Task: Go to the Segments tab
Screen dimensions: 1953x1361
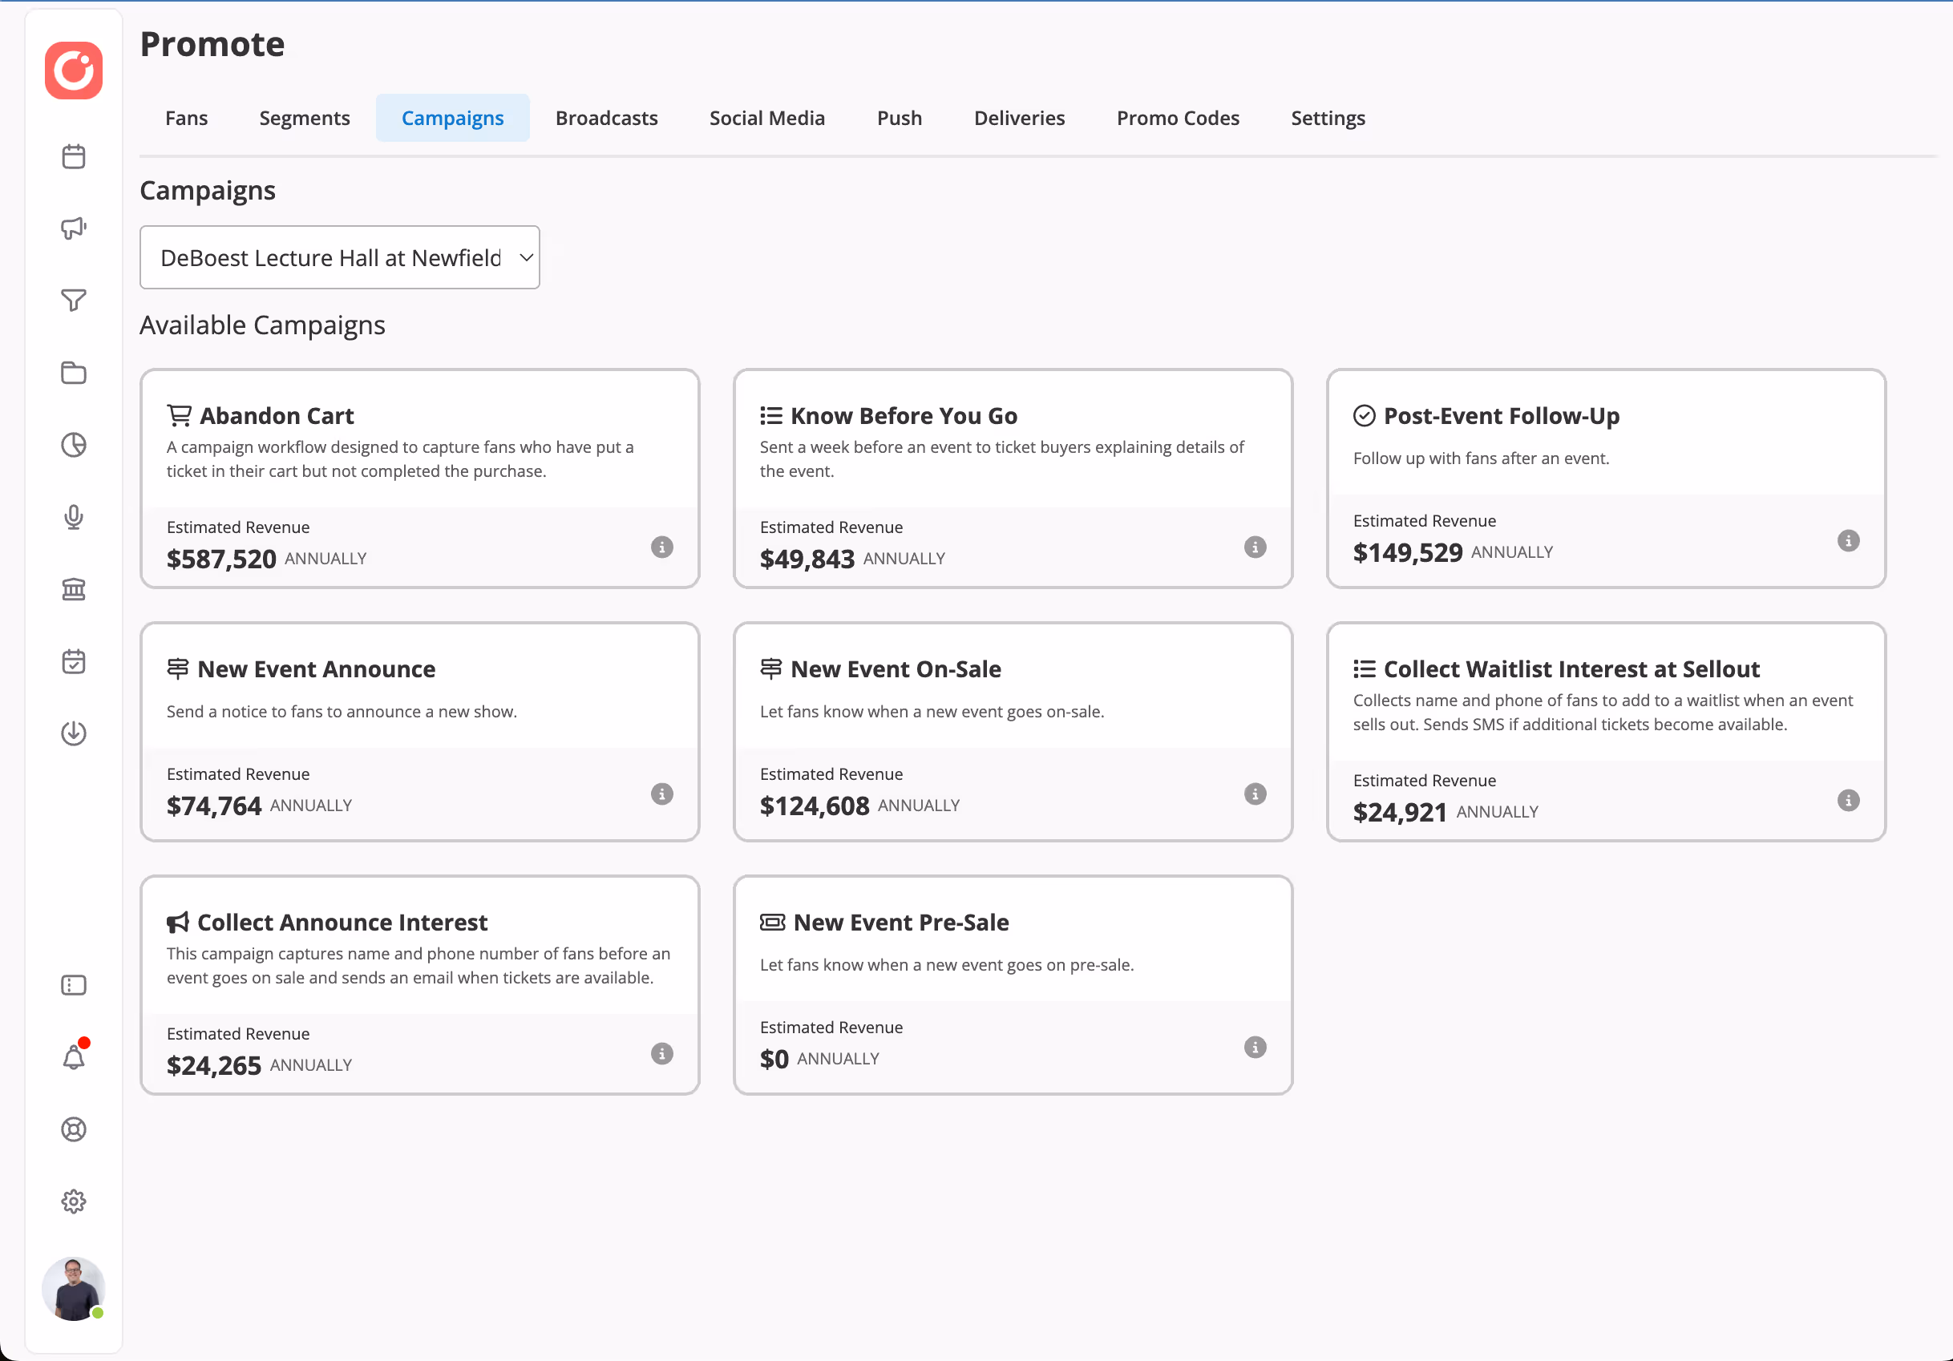Action: click(305, 119)
